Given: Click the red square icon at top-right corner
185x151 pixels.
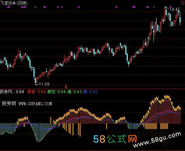Looking at the screenshot, I should (x=183, y=3).
